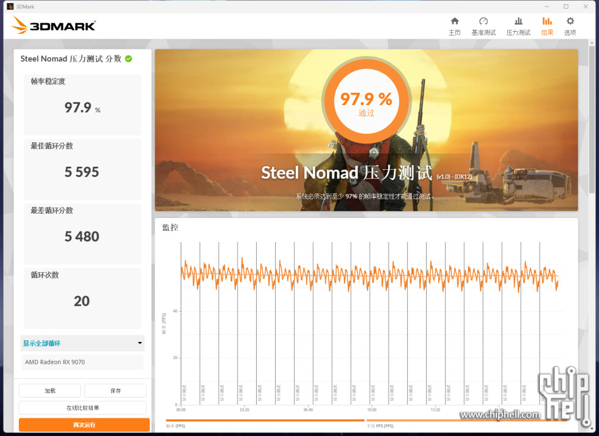The width and height of the screenshot is (599, 436).
Task: Click 在线比较结果 compare online button
Action: click(x=83, y=408)
